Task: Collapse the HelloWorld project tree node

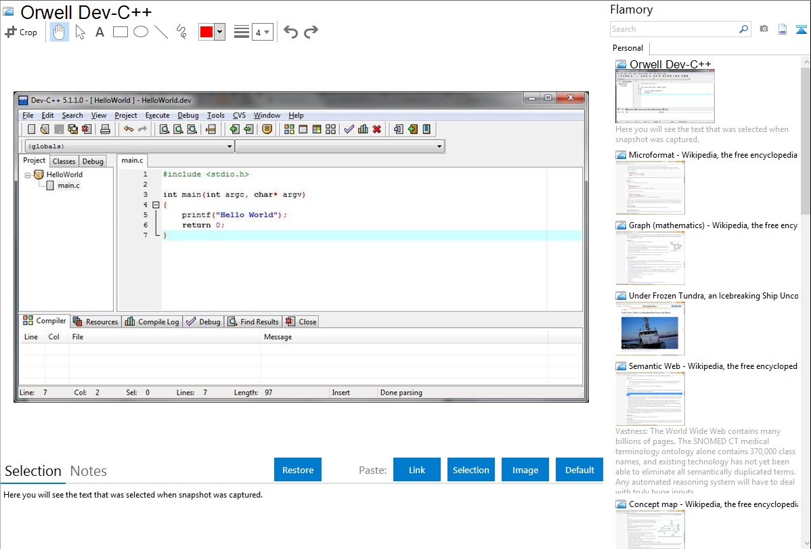Action: click(x=28, y=175)
